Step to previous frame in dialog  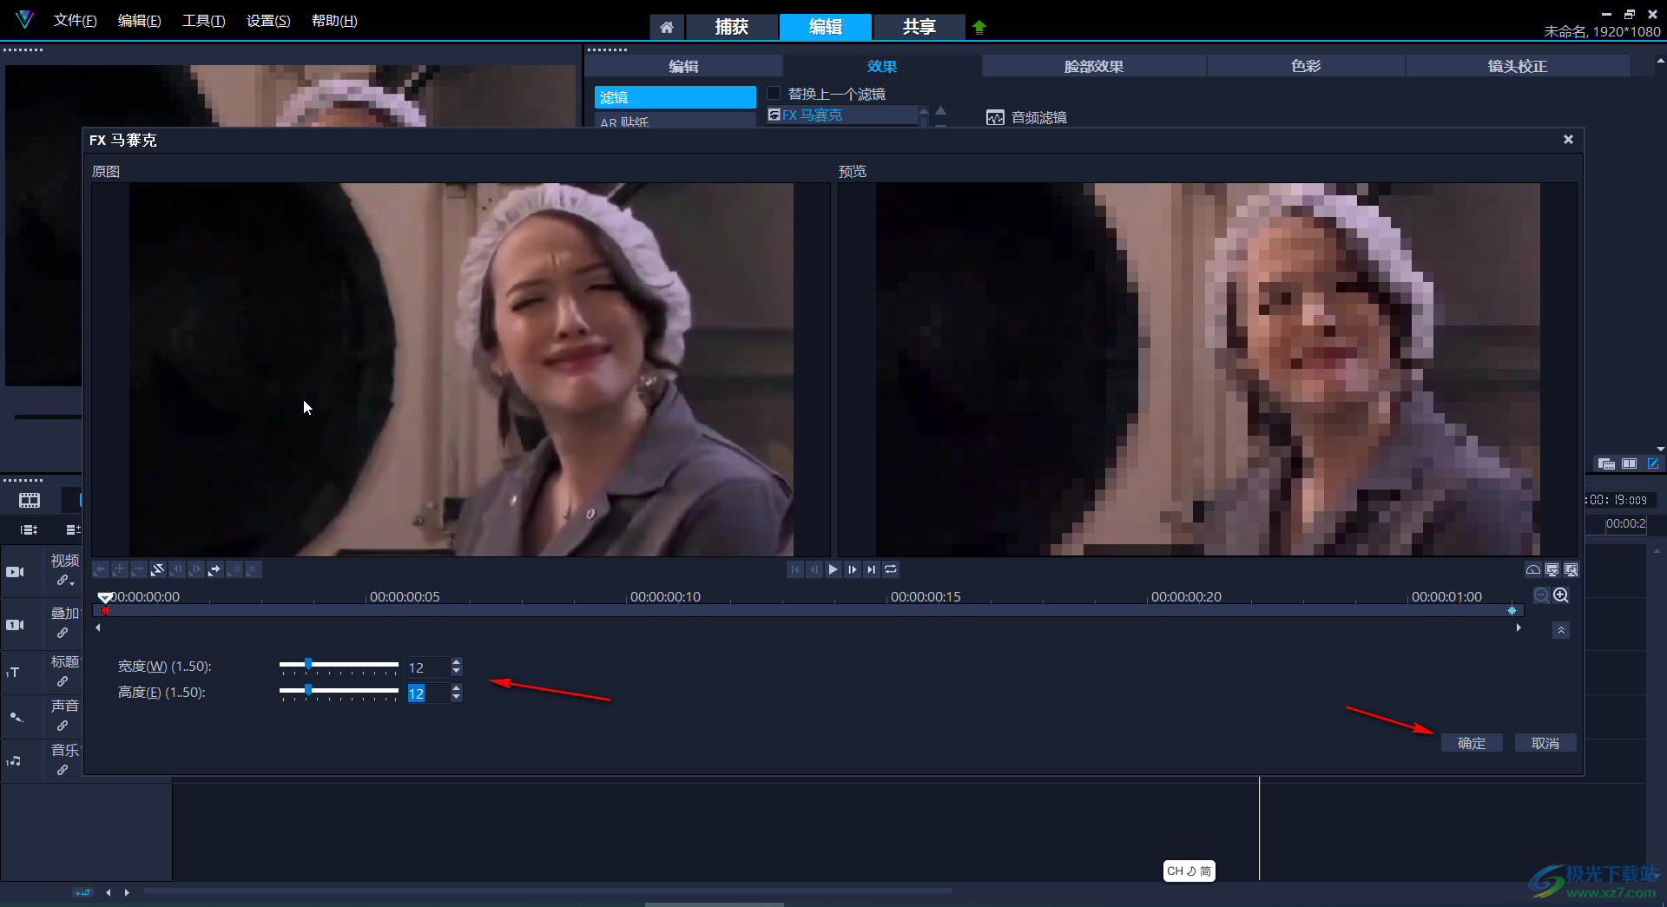[814, 569]
